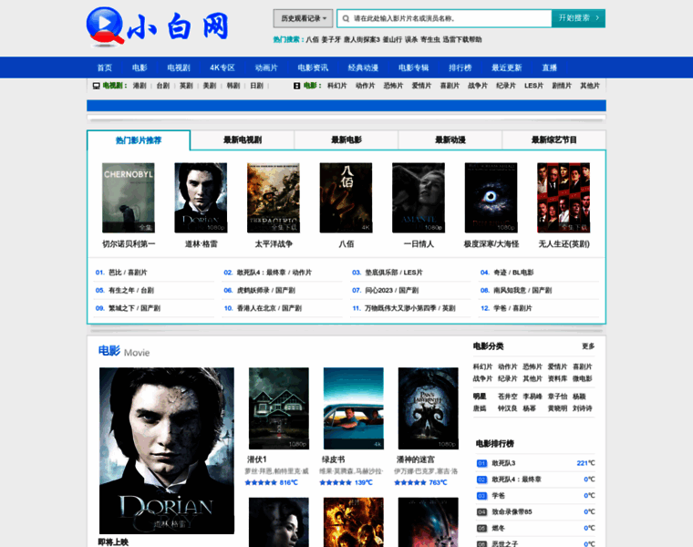693x547 pixels.
Task: Click the film icon beside 电影 category
Action: click(x=297, y=86)
